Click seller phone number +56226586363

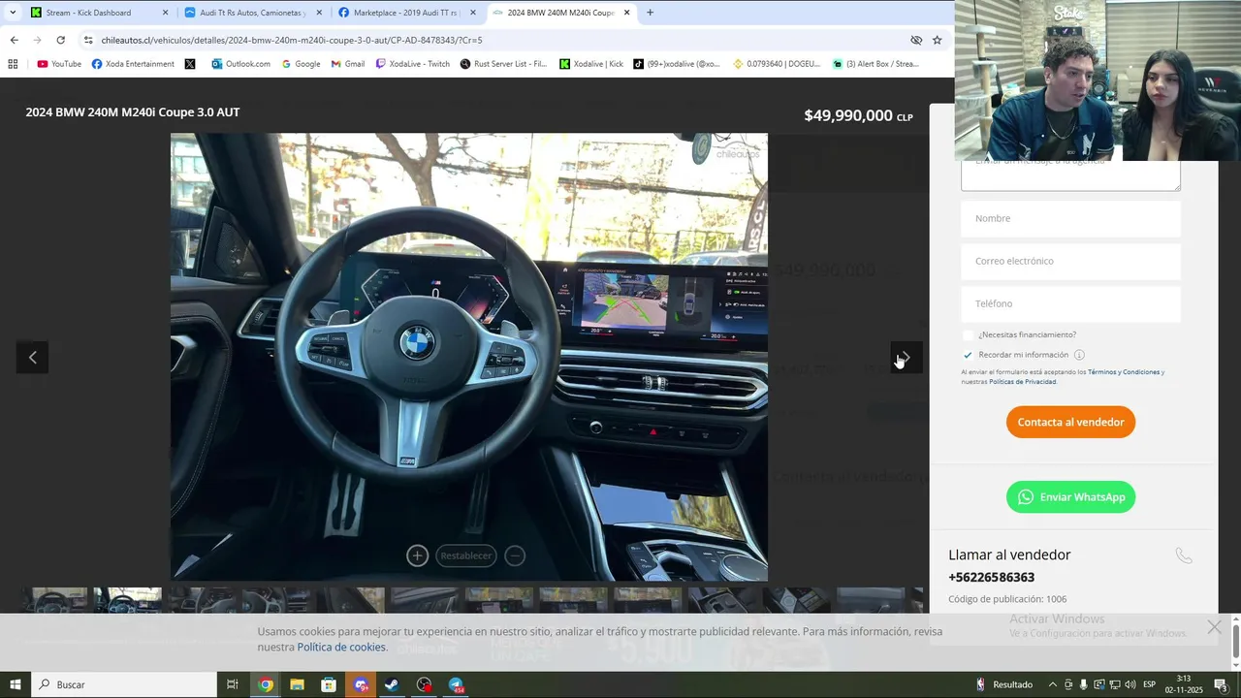click(991, 577)
